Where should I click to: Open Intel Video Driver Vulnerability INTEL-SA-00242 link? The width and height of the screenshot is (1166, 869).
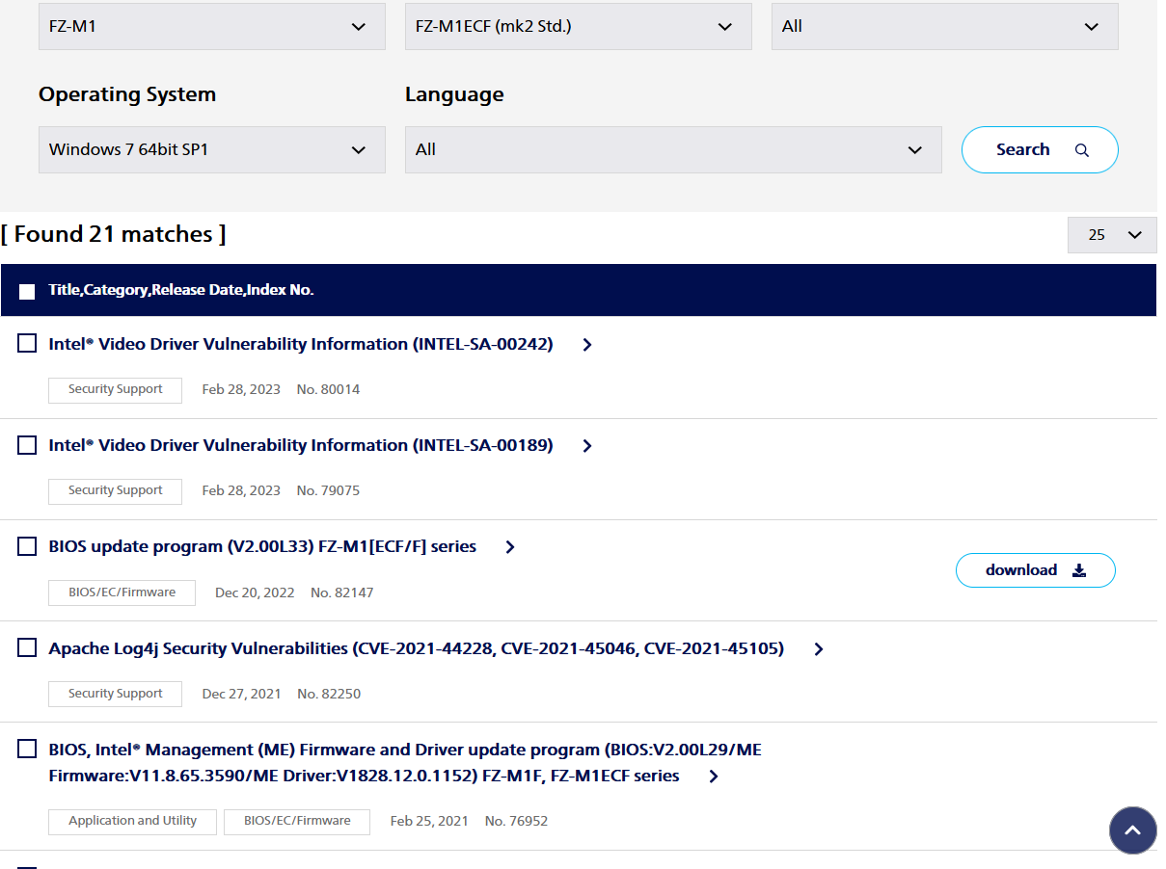(301, 344)
